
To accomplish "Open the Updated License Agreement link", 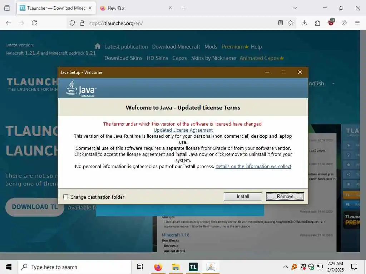I will coord(183,130).
